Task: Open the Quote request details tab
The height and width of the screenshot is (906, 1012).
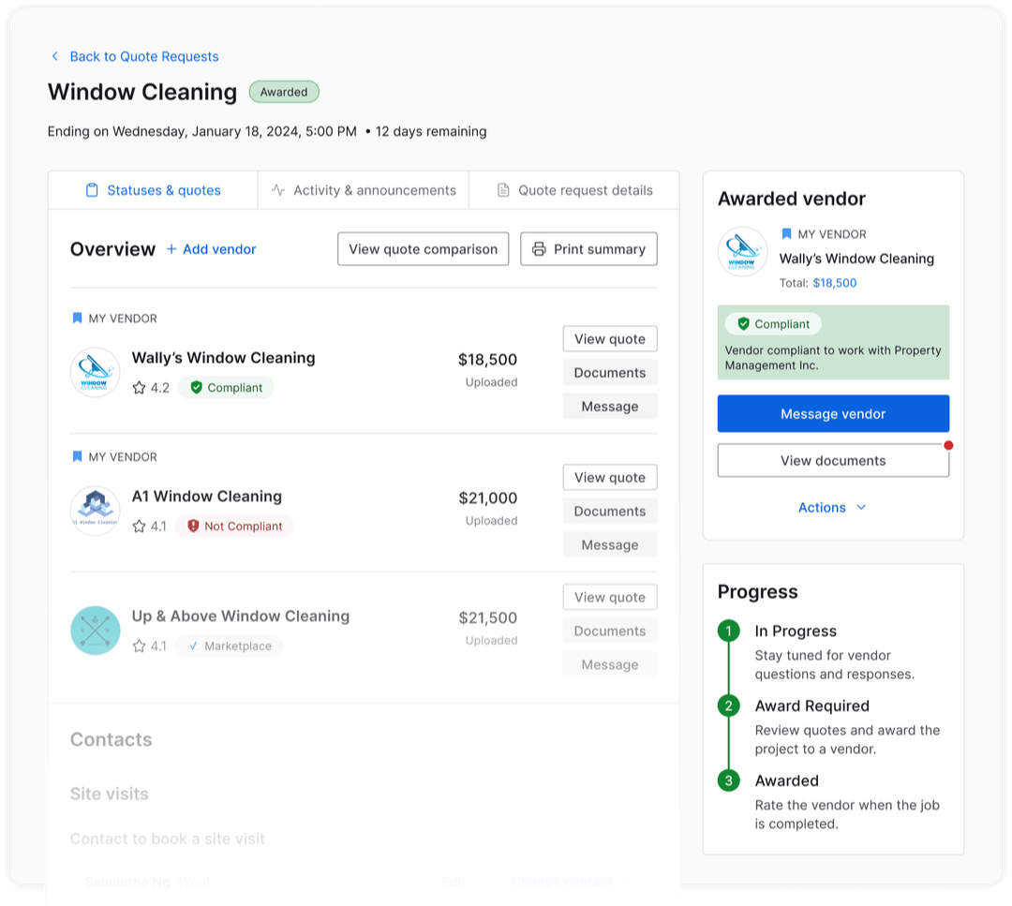Action: [574, 190]
